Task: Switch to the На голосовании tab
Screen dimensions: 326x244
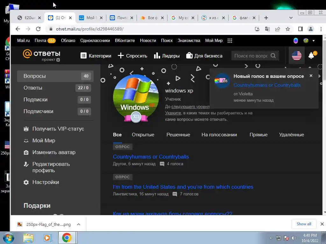Action: pos(219,135)
